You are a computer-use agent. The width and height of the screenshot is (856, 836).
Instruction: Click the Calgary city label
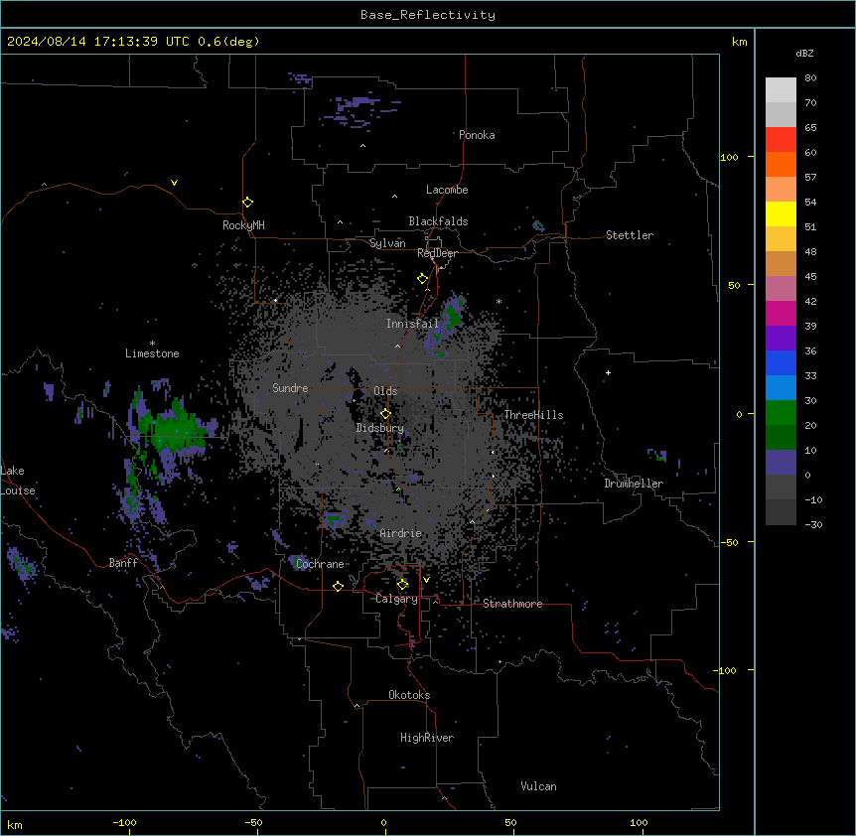coord(396,599)
